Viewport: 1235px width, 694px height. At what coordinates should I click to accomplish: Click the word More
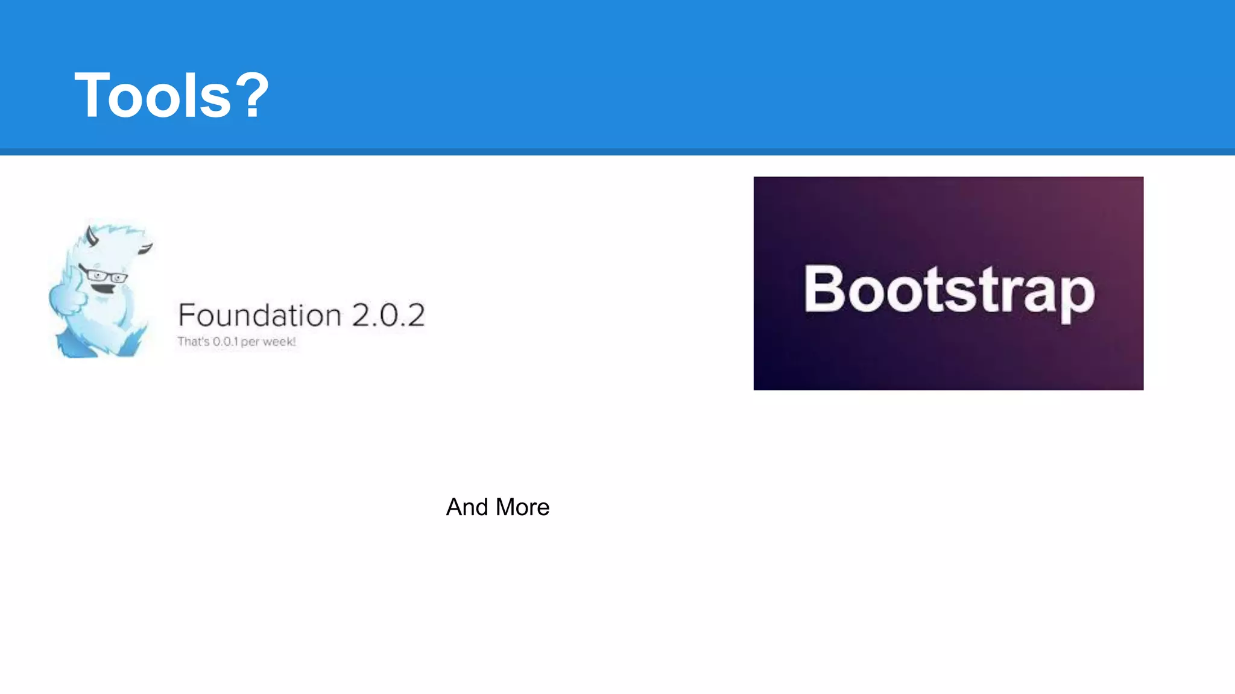coord(522,507)
